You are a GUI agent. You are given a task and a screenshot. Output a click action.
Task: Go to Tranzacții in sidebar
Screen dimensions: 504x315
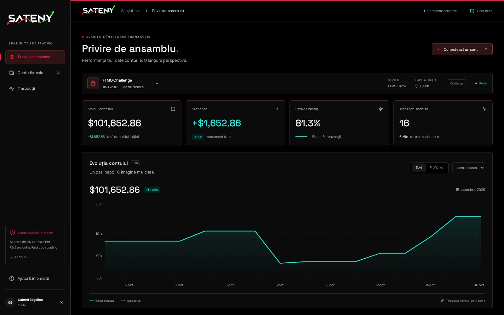(35, 89)
